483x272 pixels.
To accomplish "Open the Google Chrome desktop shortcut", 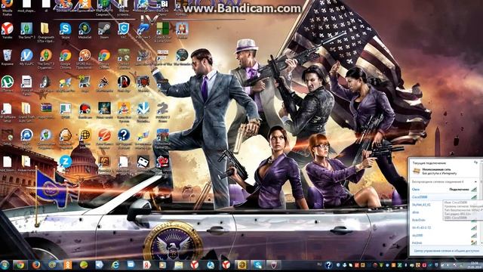I will pos(66,59).
